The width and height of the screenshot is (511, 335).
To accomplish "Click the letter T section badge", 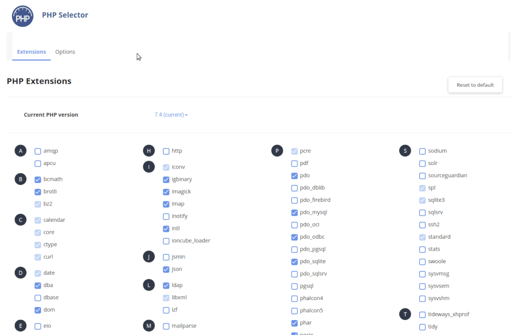I will click(x=405, y=314).
